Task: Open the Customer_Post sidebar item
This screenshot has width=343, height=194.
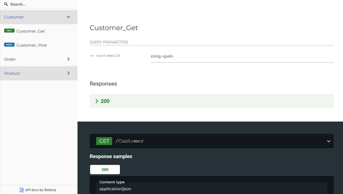Action: [x=31, y=45]
